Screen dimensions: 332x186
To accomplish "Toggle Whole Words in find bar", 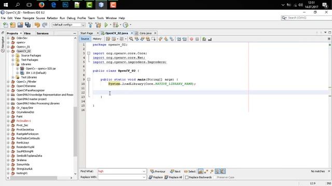I will point(206,171).
